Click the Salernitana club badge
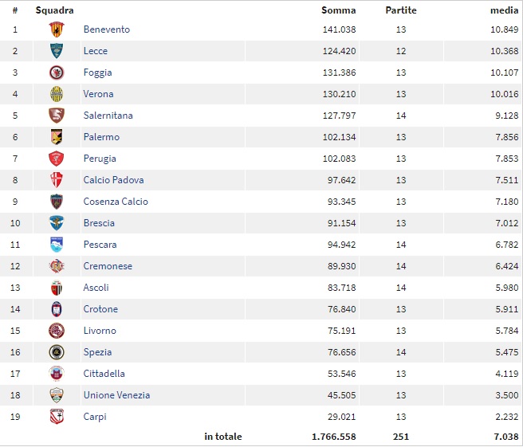This screenshot has width=523, height=447. (x=57, y=116)
